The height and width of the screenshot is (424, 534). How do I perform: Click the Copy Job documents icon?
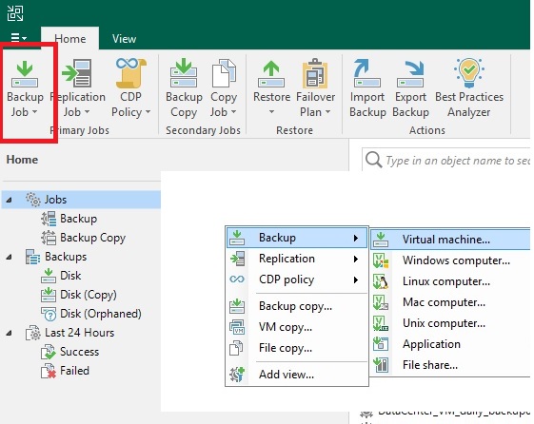224,73
